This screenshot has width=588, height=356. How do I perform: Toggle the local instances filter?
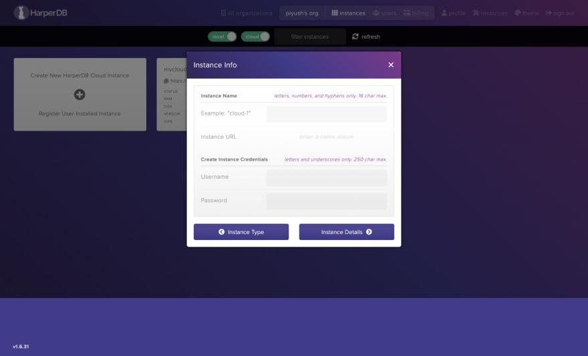point(222,36)
